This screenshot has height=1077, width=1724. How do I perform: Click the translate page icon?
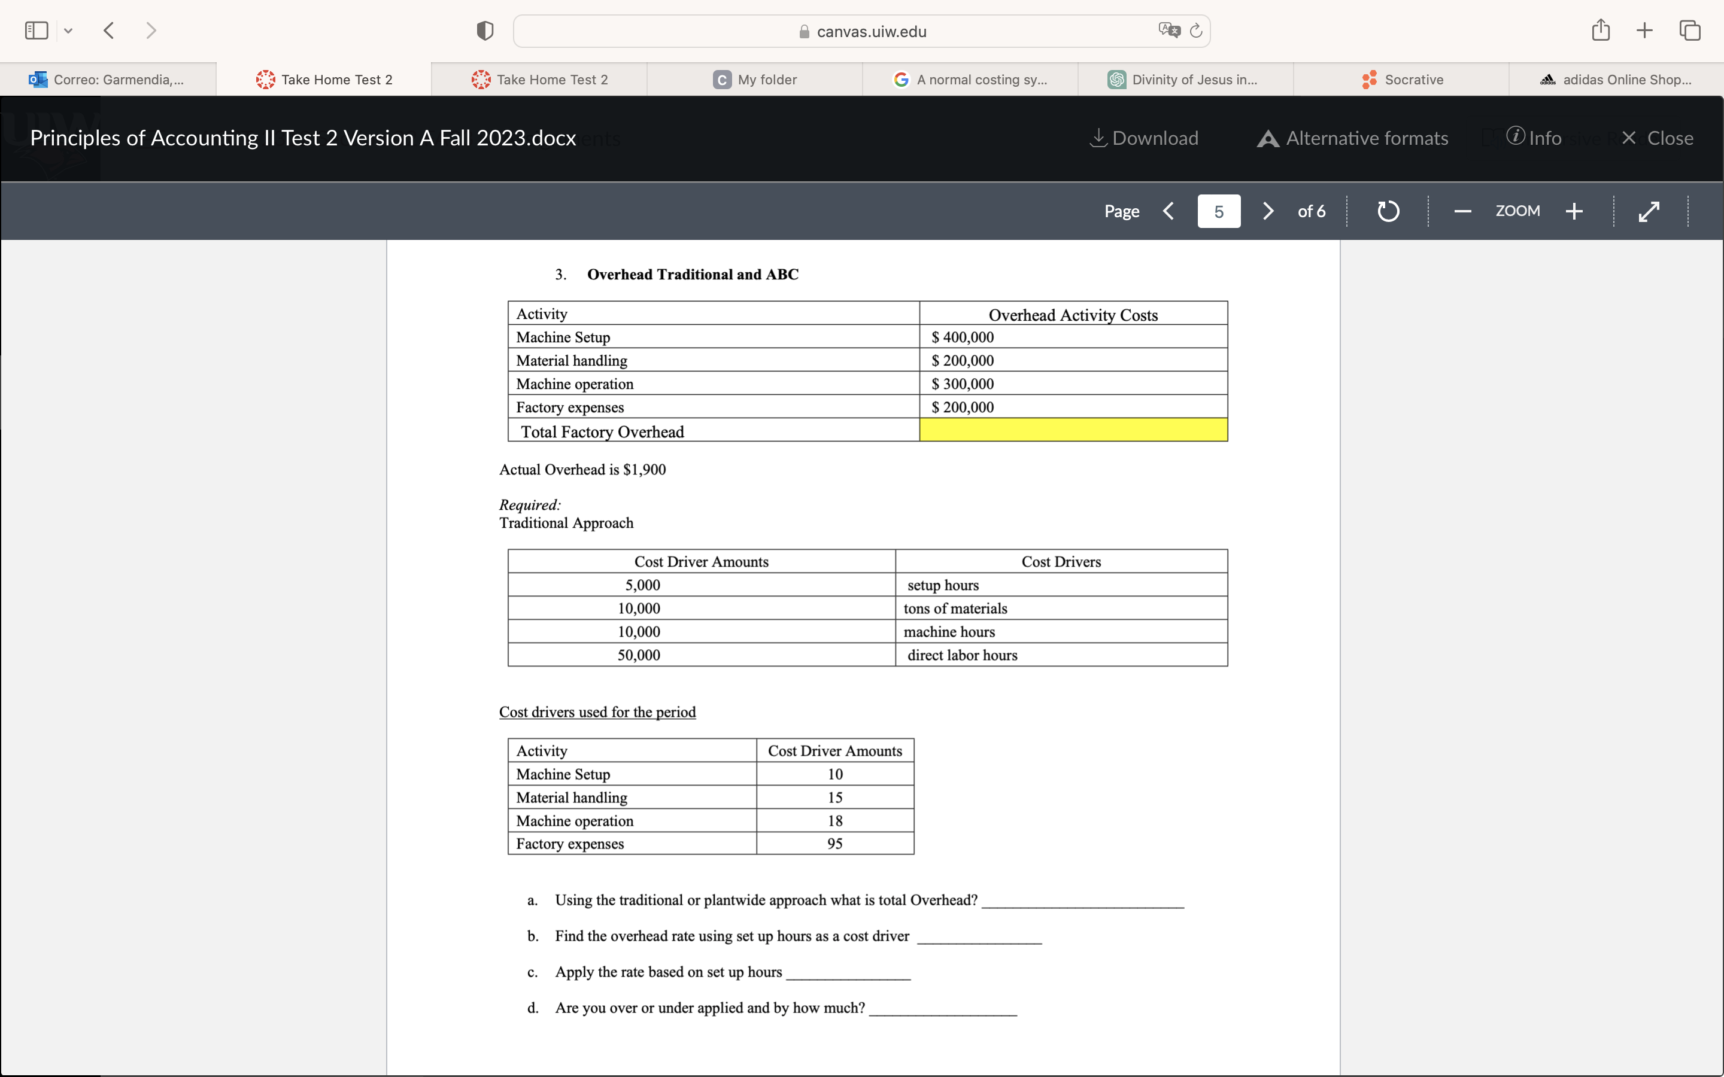[x=1168, y=31]
